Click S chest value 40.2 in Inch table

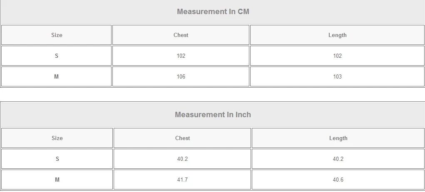[182, 159]
